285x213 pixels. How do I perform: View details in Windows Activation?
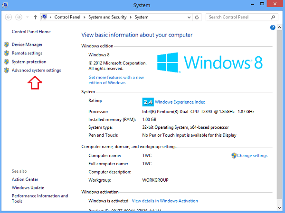[x=165, y=201]
